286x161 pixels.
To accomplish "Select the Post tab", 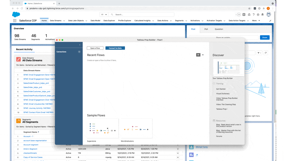I will (x=193, y=29).
